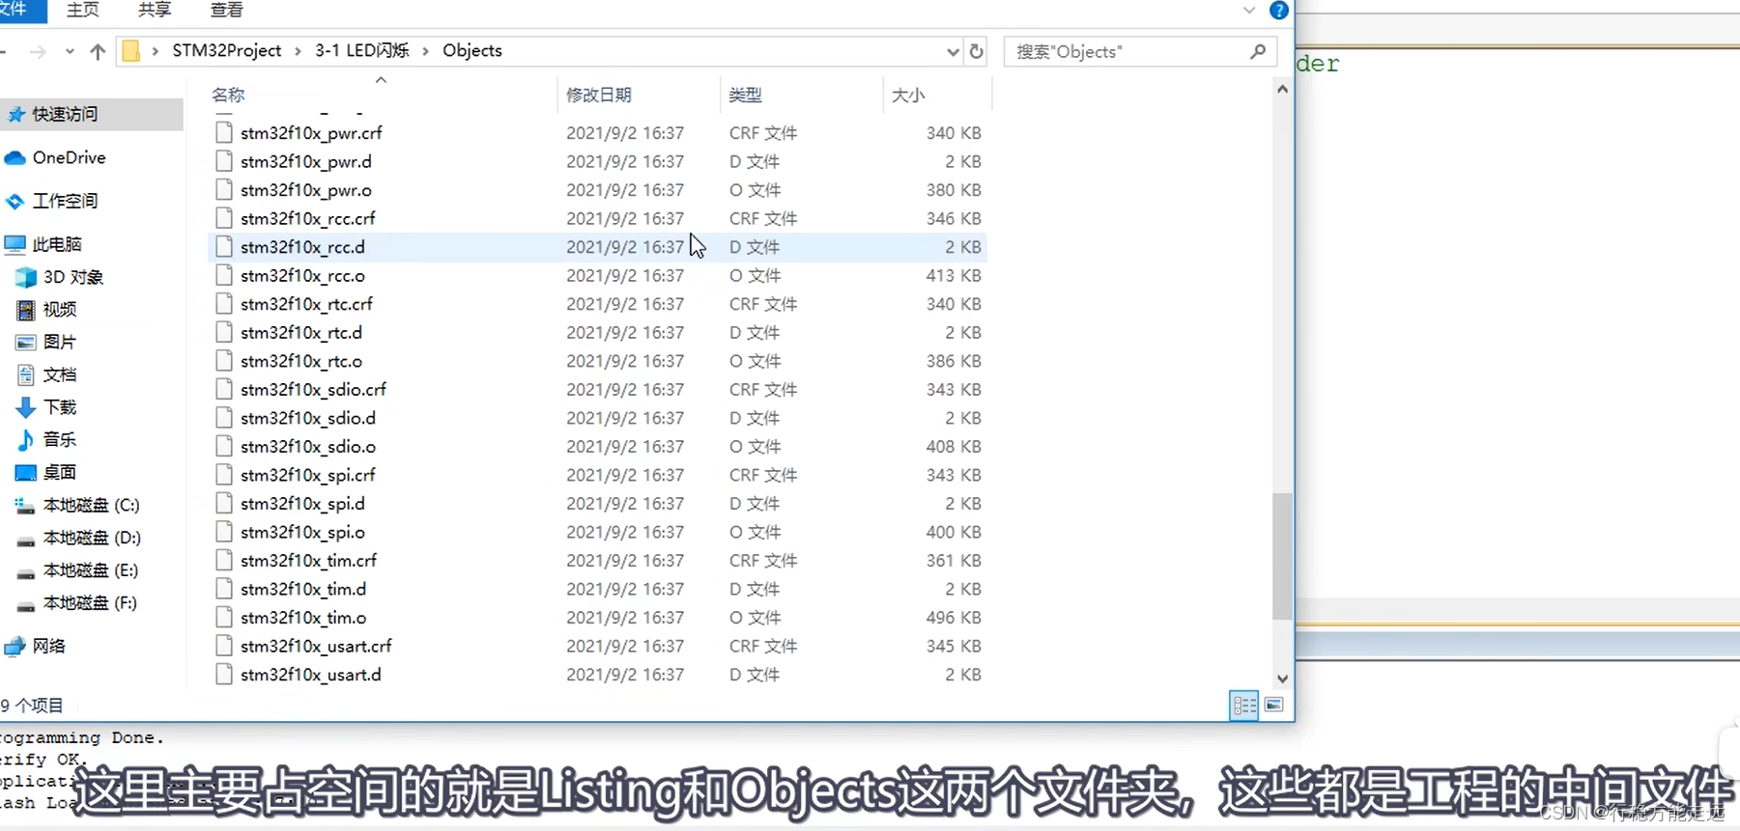
Task: Sort by 类型 column header
Action: 745,95
